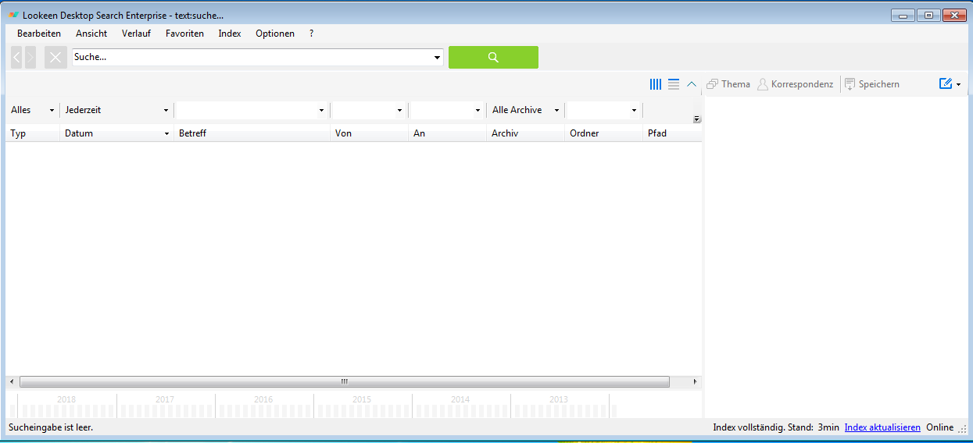Click the Index aktualisieren link
The image size is (973, 443).
[882, 427]
